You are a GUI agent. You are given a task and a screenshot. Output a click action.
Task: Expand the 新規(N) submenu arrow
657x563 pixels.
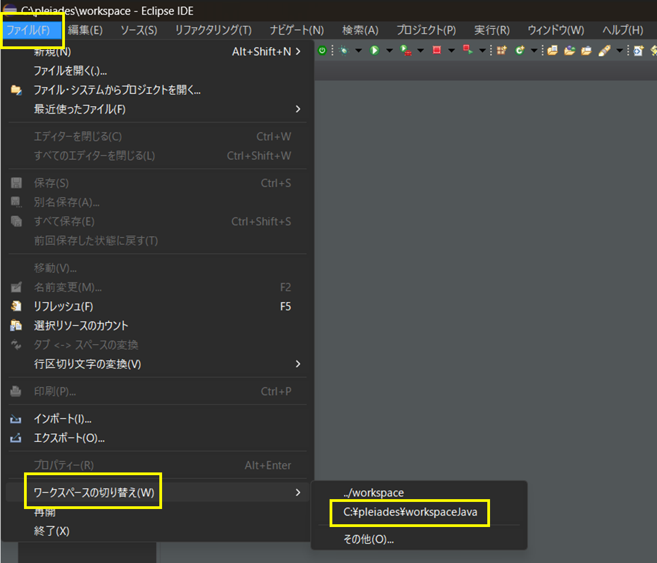[298, 52]
